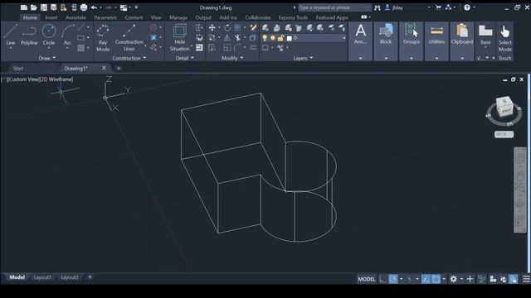Switch to the Insert ribbon tab

pyautogui.click(x=51, y=17)
